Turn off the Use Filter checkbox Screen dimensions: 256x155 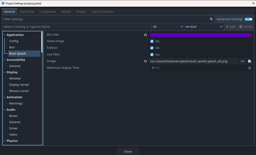152,55
